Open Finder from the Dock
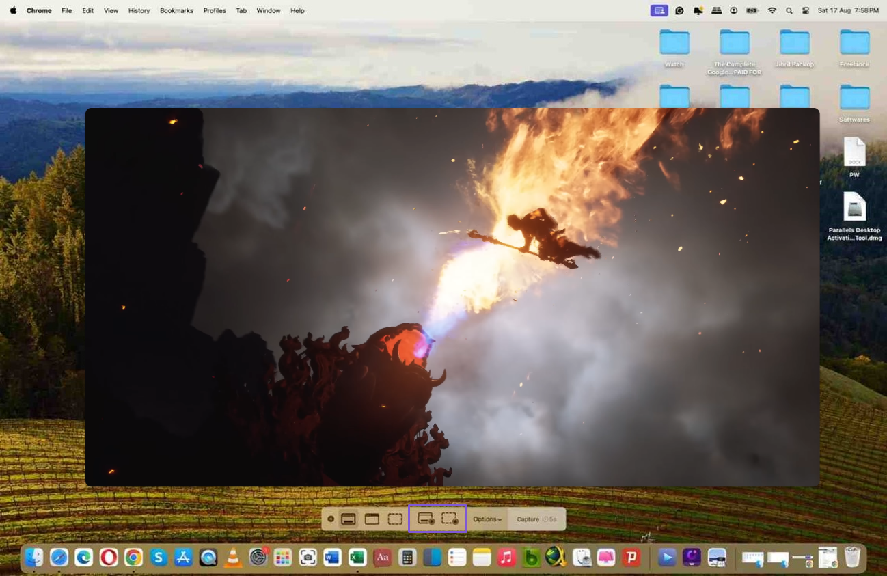The height and width of the screenshot is (576, 887). (x=34, y=558)
